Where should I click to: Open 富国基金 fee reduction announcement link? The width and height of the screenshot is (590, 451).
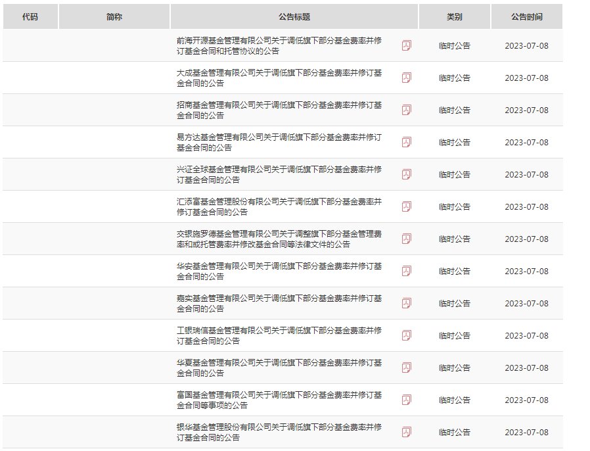tap(279, 400)
